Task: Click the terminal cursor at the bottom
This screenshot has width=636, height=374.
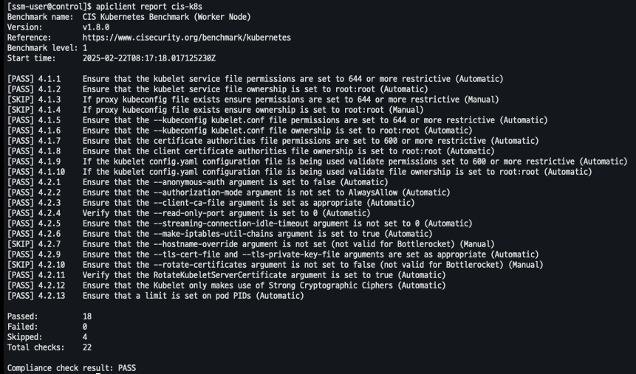Action: point(98,373)
